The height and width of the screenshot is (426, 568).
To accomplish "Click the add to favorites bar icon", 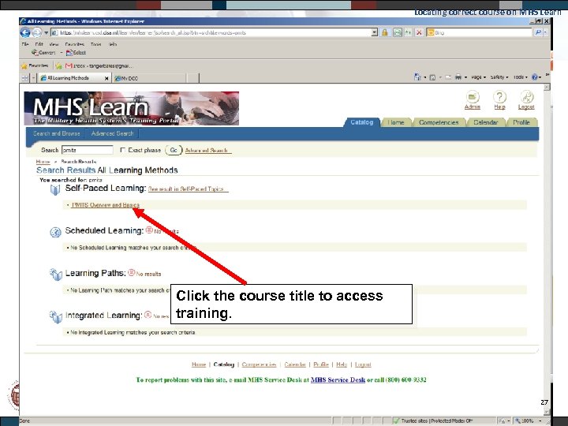I will 58,66.
